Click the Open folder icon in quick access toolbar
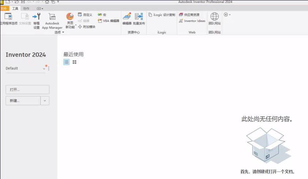Screen dimensions: 308x179 point(17,2)
